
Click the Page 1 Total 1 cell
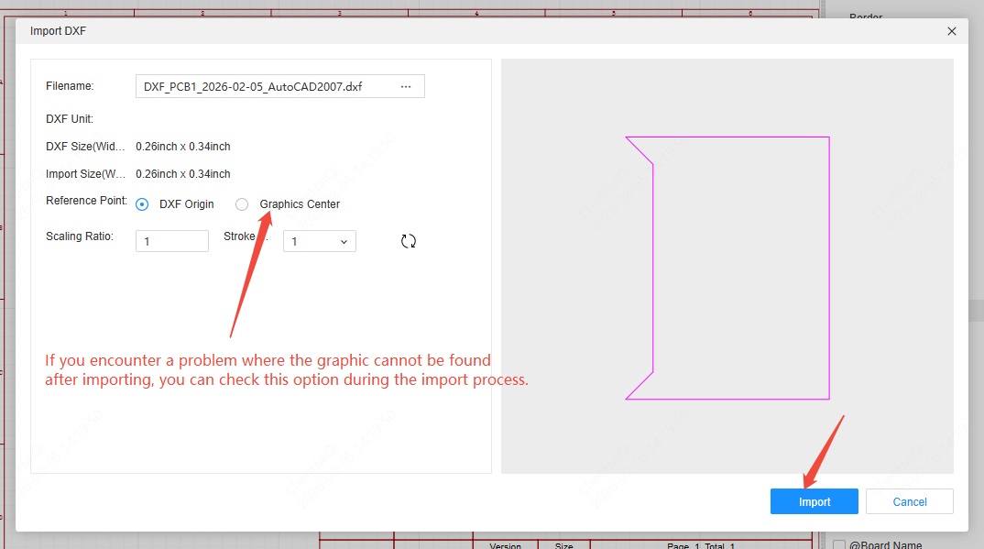point(701,545)
